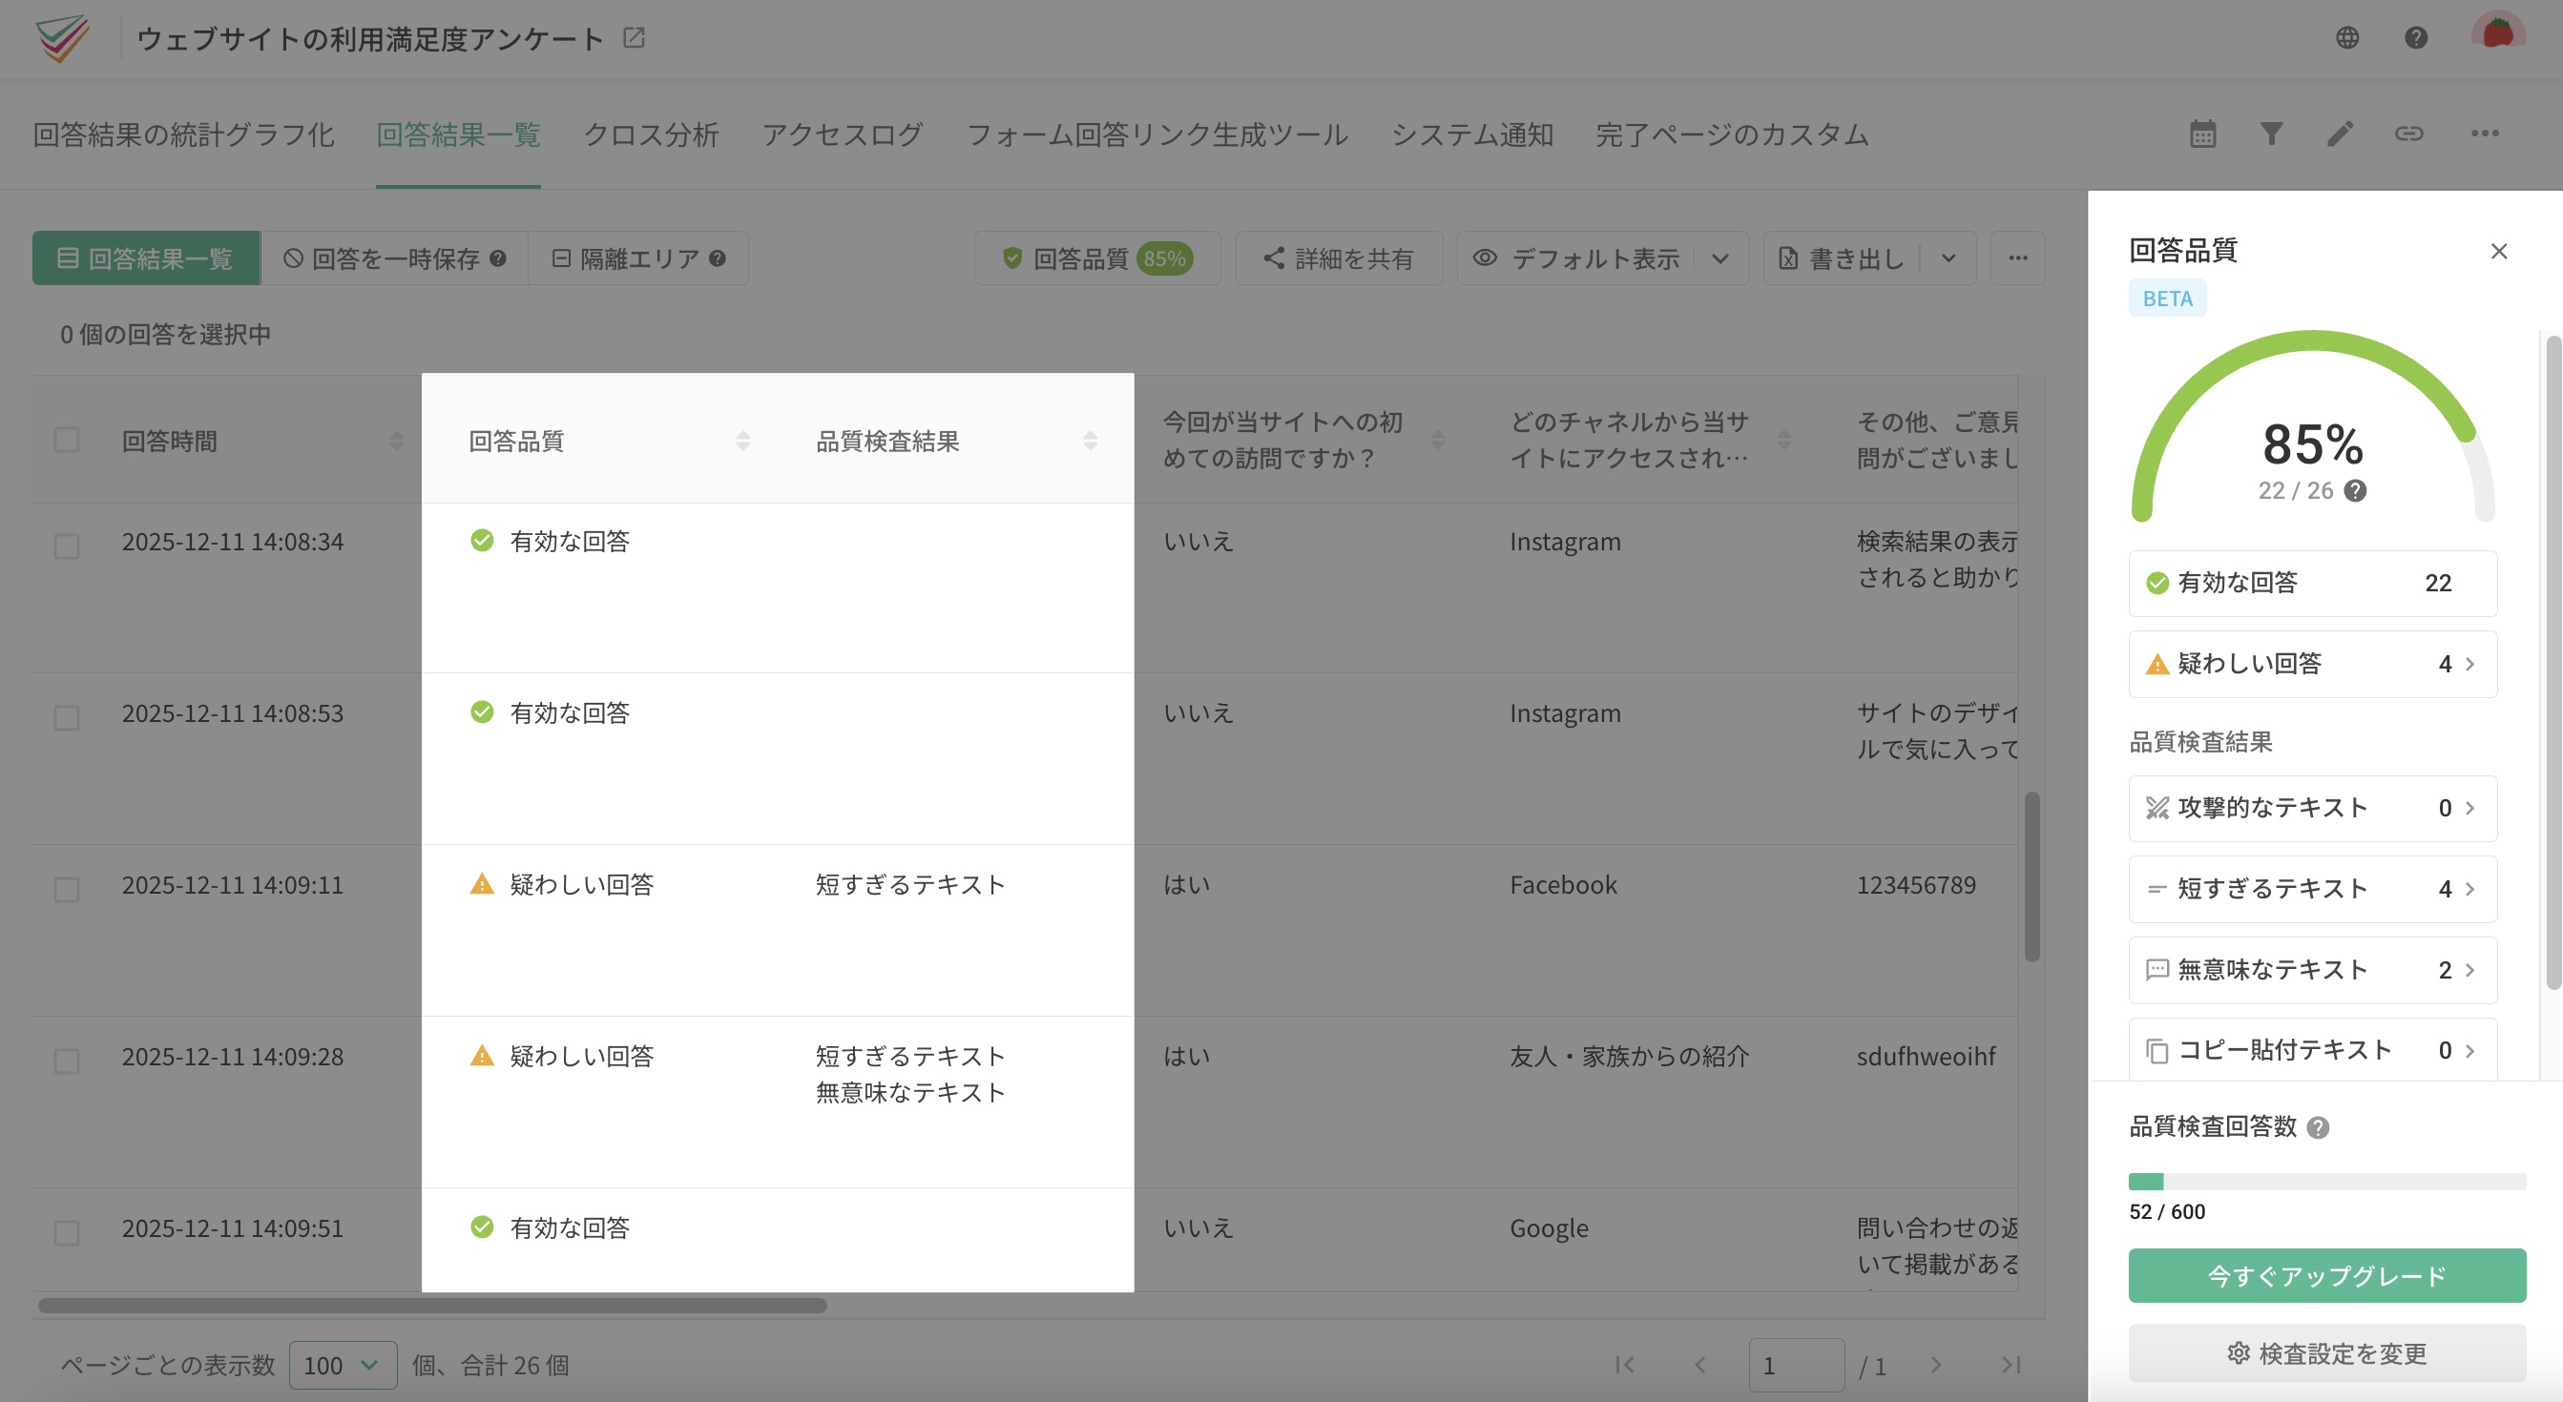Switch to システム通知 tab
Screen dimensions: 2563x1402
(x=1471, y=134)
